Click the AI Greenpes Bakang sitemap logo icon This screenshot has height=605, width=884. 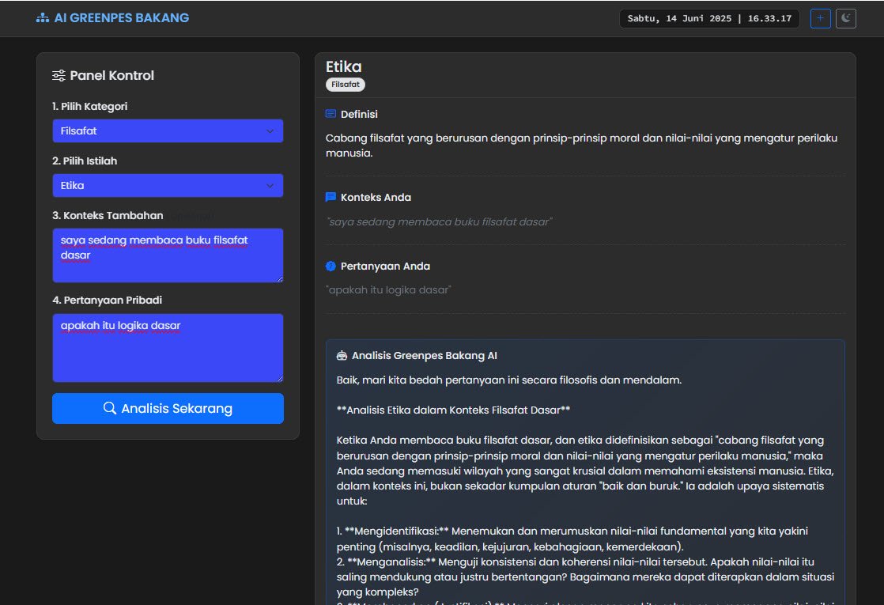point(42,18)
